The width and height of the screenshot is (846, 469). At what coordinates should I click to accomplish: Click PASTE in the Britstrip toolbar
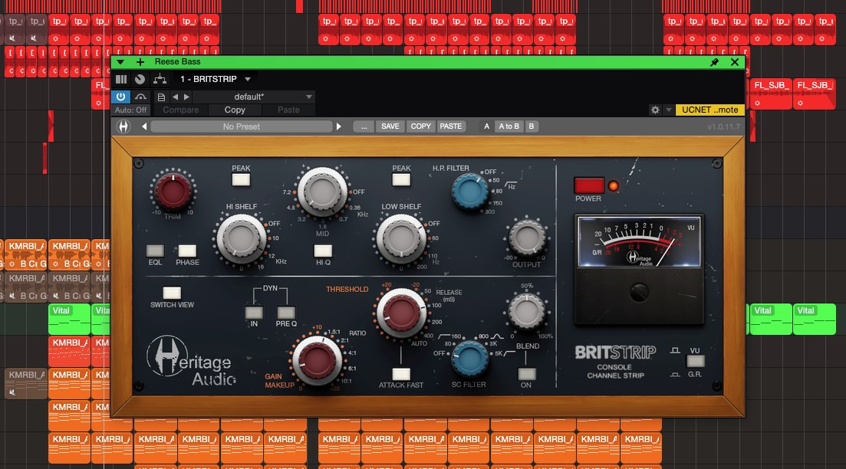point(450,126)
